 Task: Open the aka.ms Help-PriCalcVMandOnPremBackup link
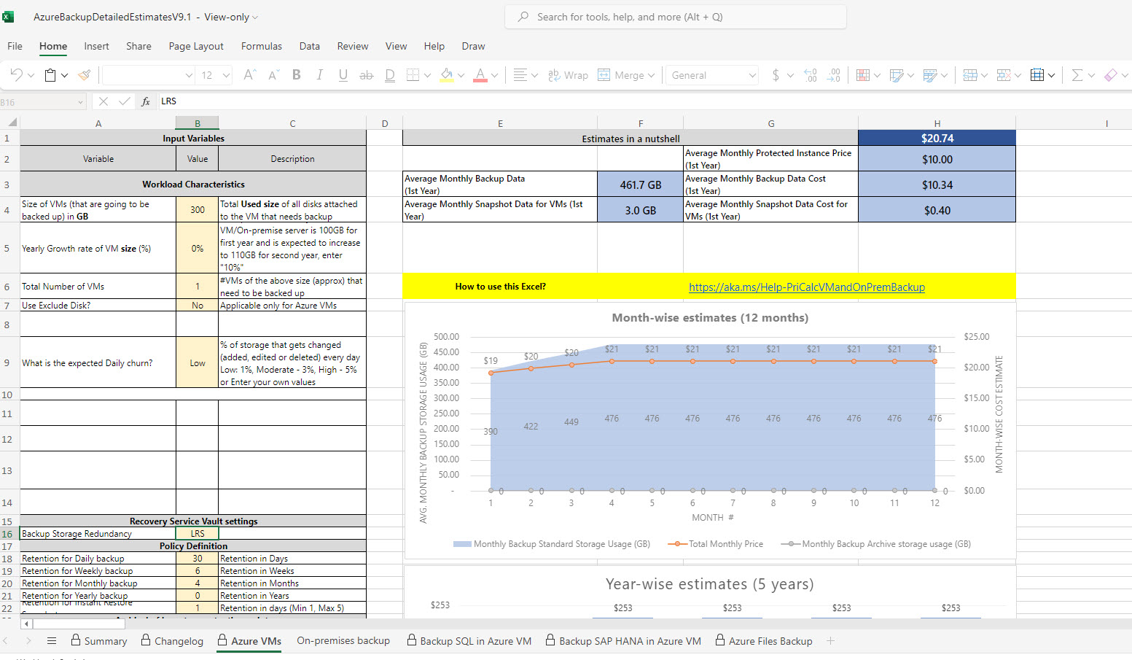(x=806, y=287)
